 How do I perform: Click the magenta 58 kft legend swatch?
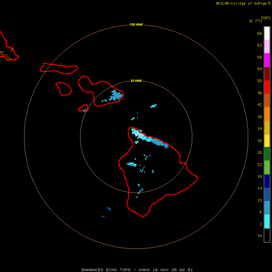pos(267,60)
